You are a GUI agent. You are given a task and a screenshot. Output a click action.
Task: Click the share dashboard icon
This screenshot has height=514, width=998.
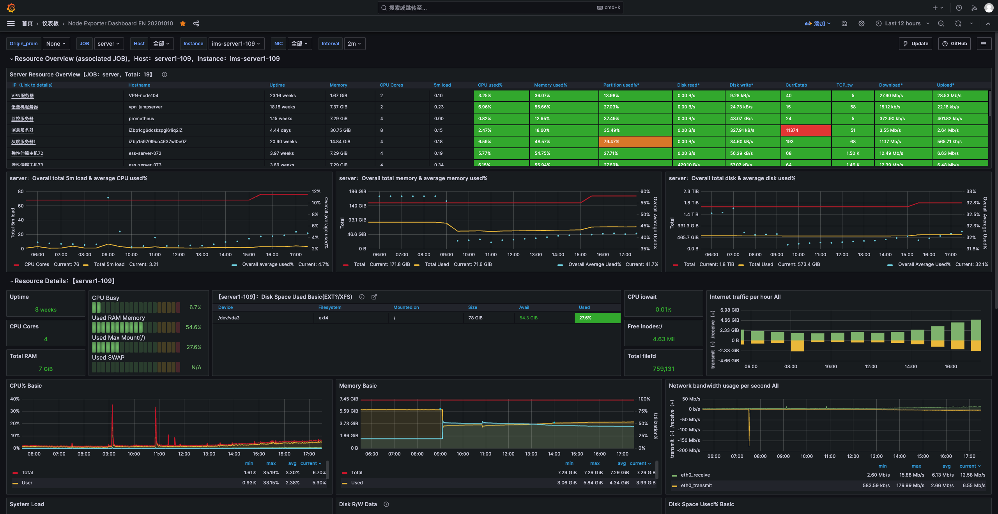[196, 23]
